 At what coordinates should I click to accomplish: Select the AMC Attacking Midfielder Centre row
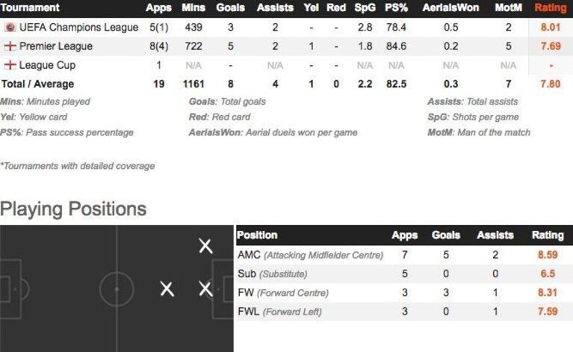click(404, 255)
